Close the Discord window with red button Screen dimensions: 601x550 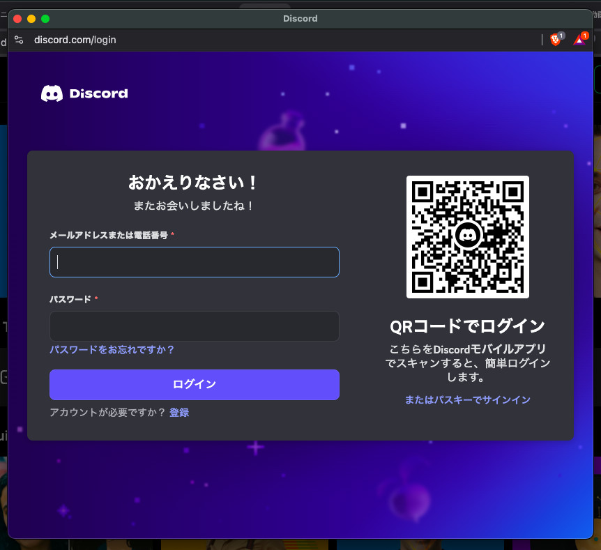pos(17,19)
